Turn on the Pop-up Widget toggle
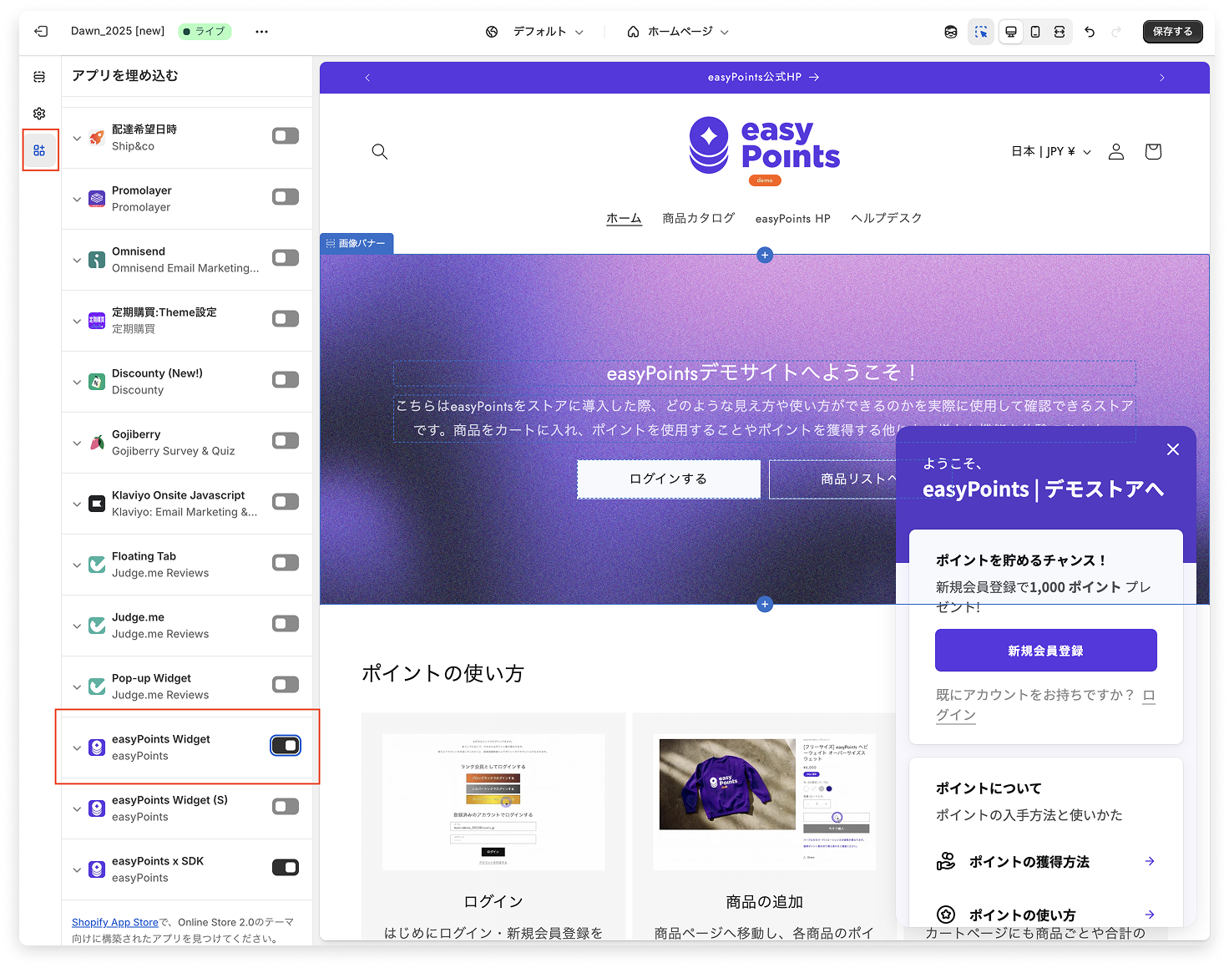 click(x=286, y=685)
